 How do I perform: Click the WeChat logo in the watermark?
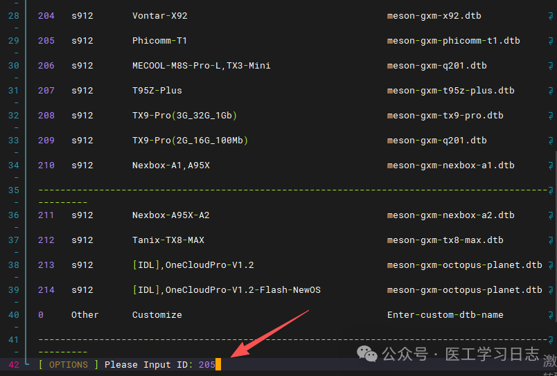tap(369, 355)
